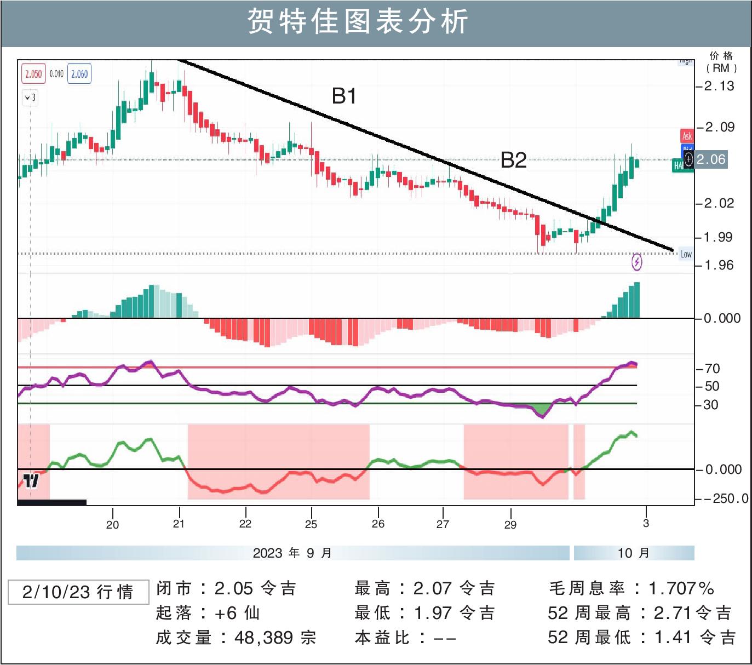Click the RSI 50 level label
The height and width of the screenshot is (665, 752).
tap(712, 386)
